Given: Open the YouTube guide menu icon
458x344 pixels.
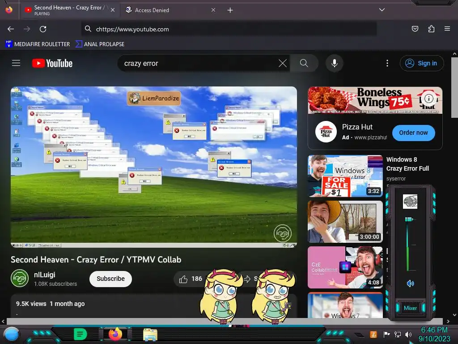Looking at the screenshot, I should tap(16, 63).
